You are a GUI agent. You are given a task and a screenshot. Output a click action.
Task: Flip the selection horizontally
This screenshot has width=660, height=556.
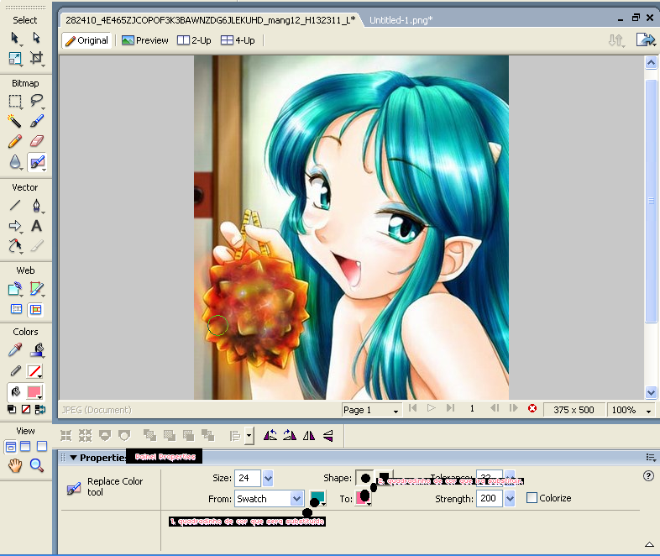pyautogui.click(x=308, y=435)
